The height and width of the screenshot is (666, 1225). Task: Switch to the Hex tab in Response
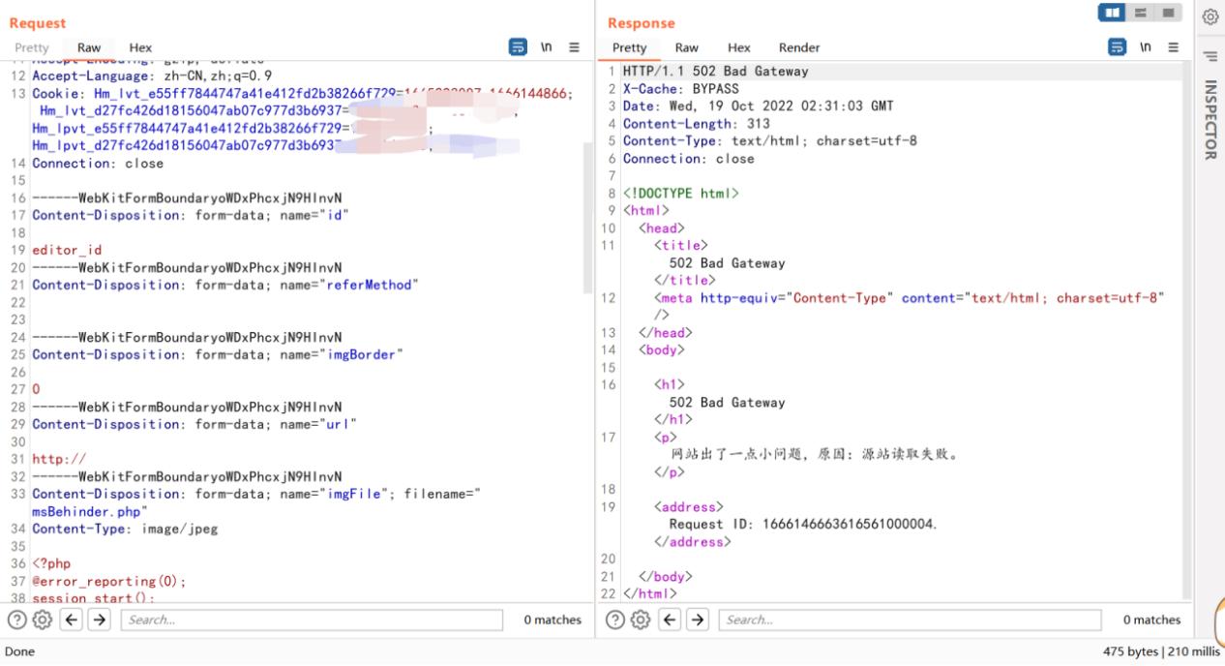pos(738,46)
